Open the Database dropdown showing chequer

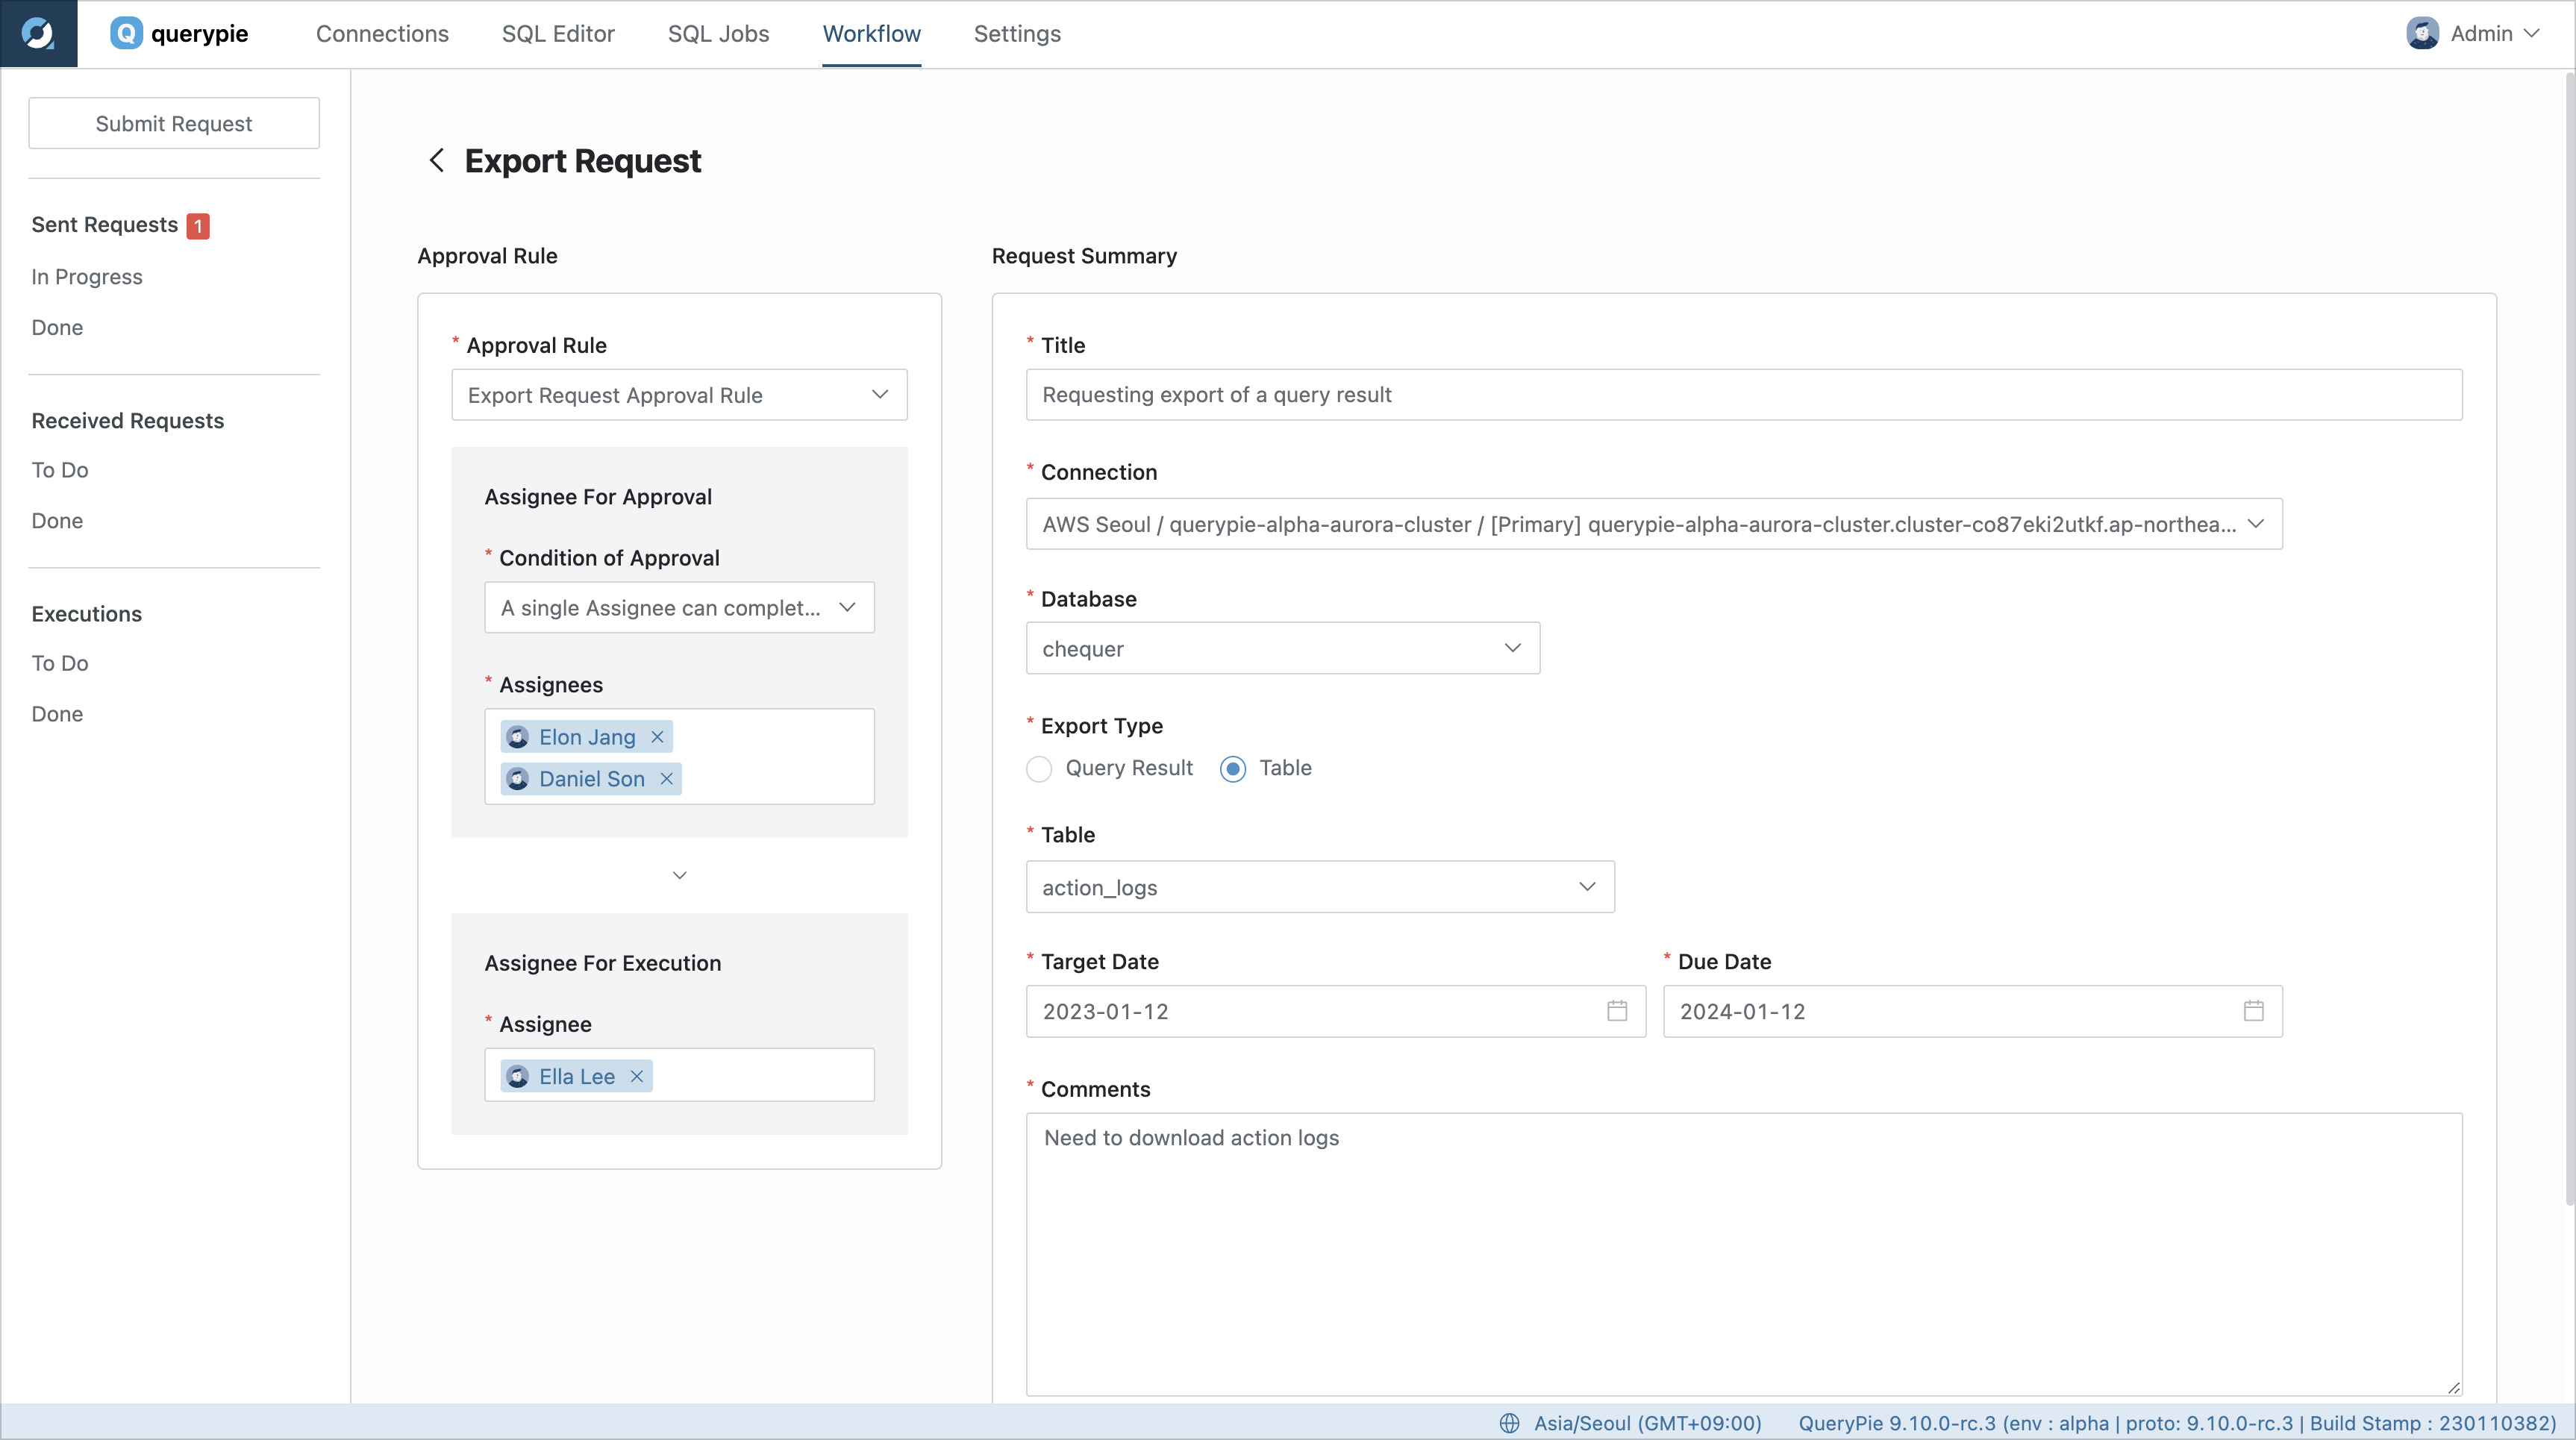point(1283,649)
